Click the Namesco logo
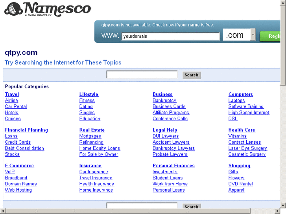The image size is (286, 214). tap(48, 9)
